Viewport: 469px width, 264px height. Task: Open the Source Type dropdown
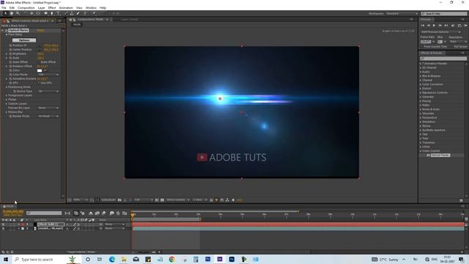point(48,91)
